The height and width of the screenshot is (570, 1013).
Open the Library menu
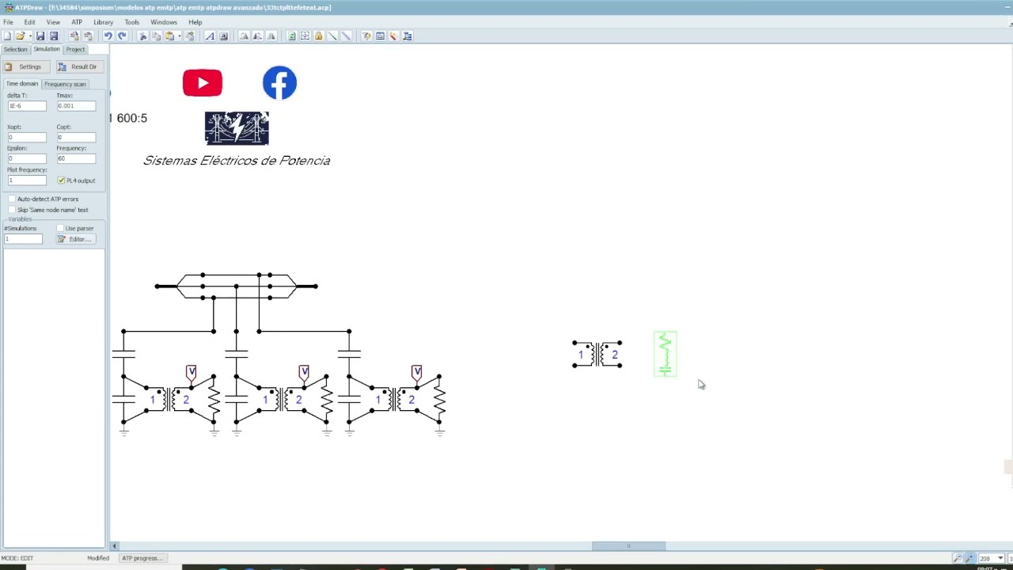pyautogui.click(x=104, y=22)
